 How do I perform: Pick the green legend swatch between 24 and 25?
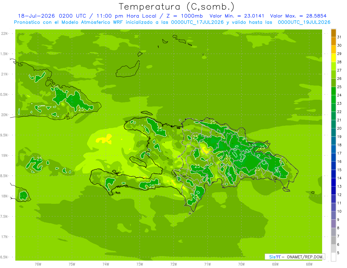click(333, 91)
